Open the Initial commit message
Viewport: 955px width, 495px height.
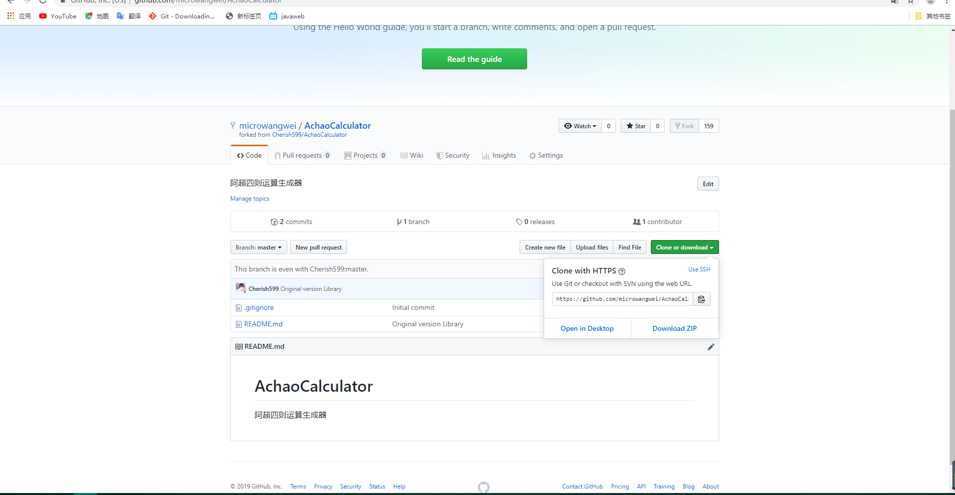(413, 308)
